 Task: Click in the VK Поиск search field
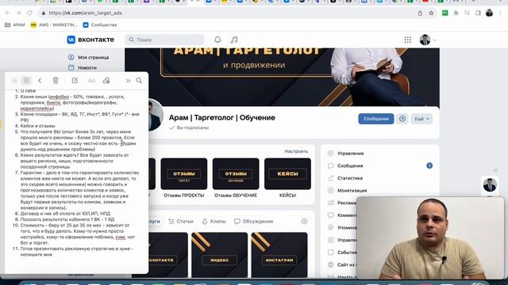tap(164, 40)
